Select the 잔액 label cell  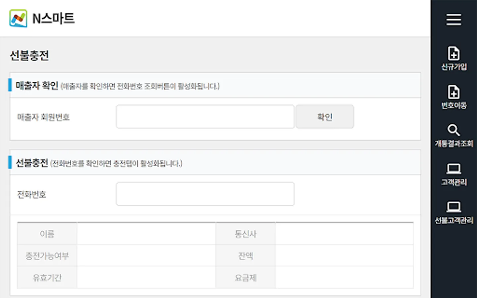245,256
